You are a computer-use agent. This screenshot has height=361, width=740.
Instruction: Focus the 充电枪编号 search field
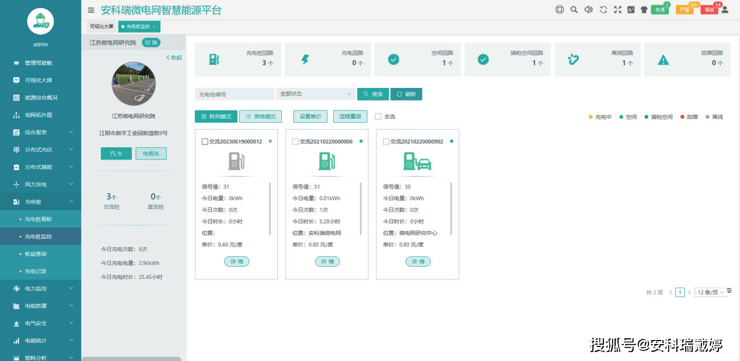point(235,94)
